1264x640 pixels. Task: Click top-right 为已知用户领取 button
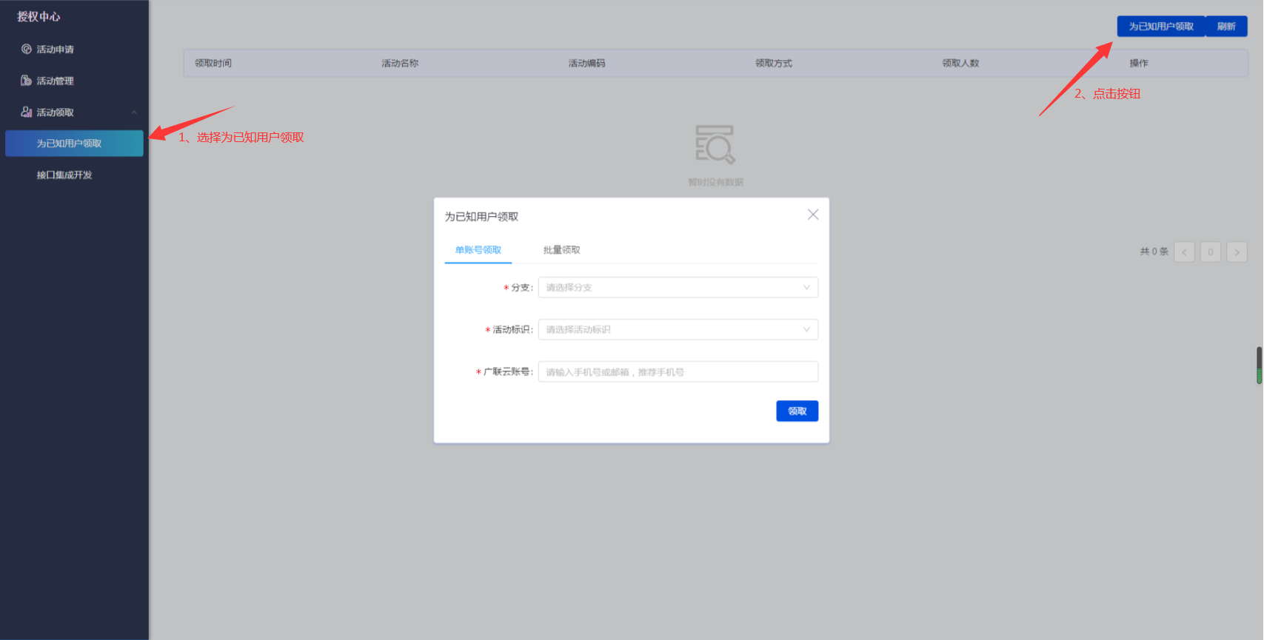[1160, 27]
